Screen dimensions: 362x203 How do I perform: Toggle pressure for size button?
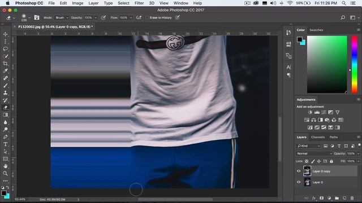pos(177,17)
